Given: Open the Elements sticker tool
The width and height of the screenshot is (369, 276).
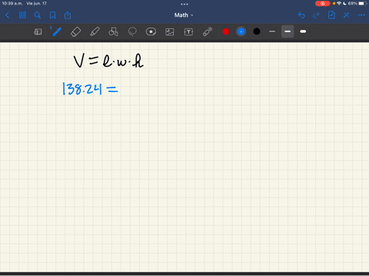Looking at the screenshot, I should click(151, 31).
